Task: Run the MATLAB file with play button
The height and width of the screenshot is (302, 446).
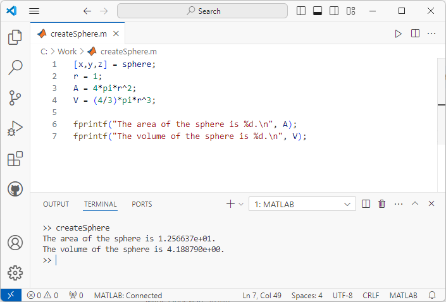Action: click(x=398, y=33)
